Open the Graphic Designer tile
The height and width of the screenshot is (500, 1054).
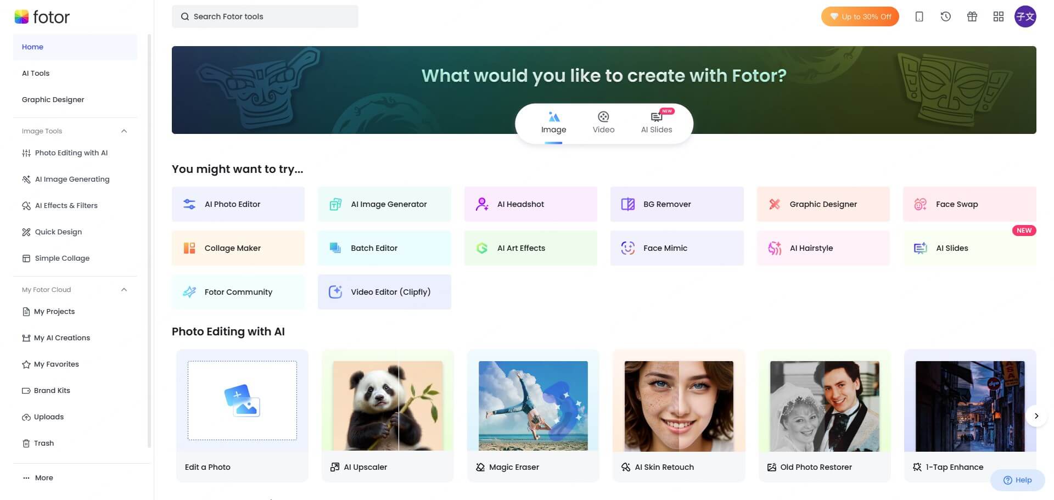coord(823,204)
